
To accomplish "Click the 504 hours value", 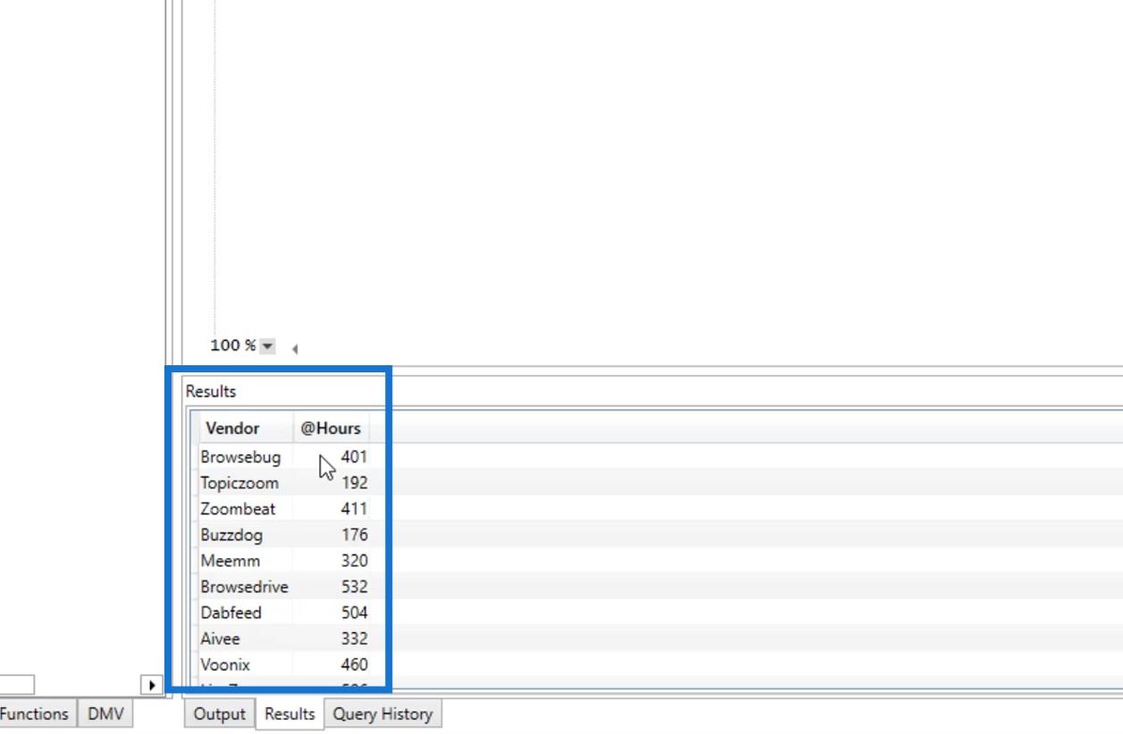I will 354,613.
